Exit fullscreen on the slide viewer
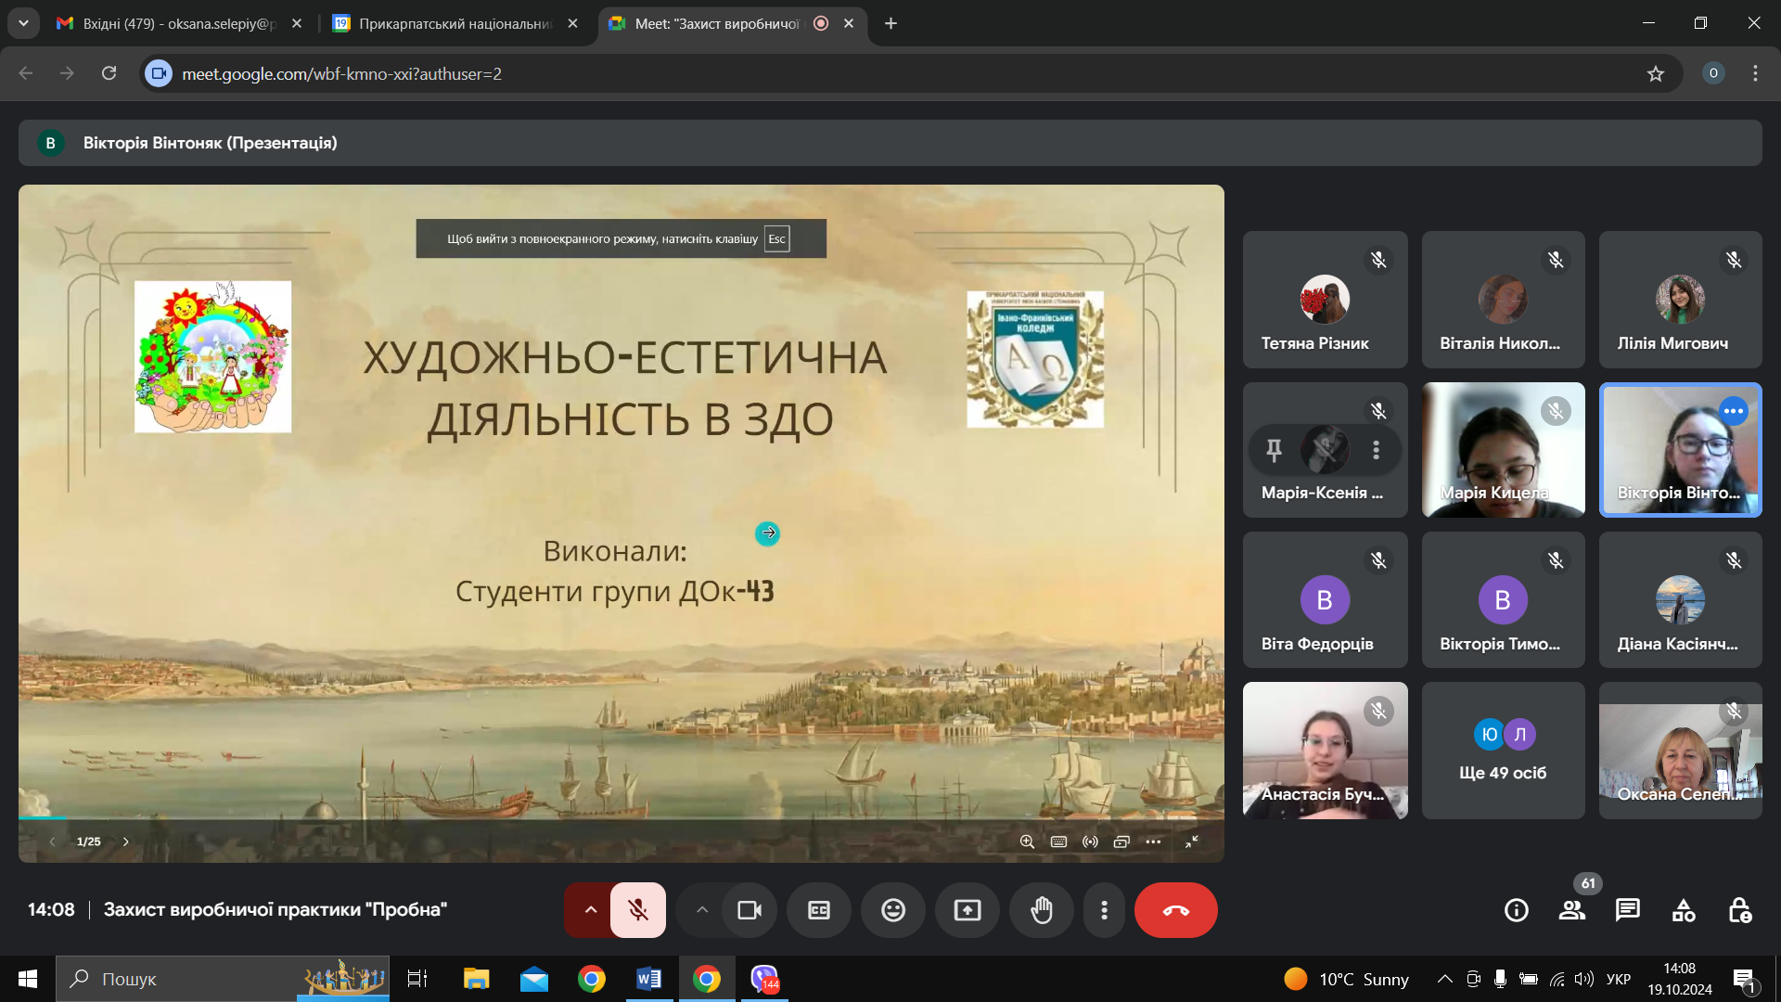 [1192, 841]
